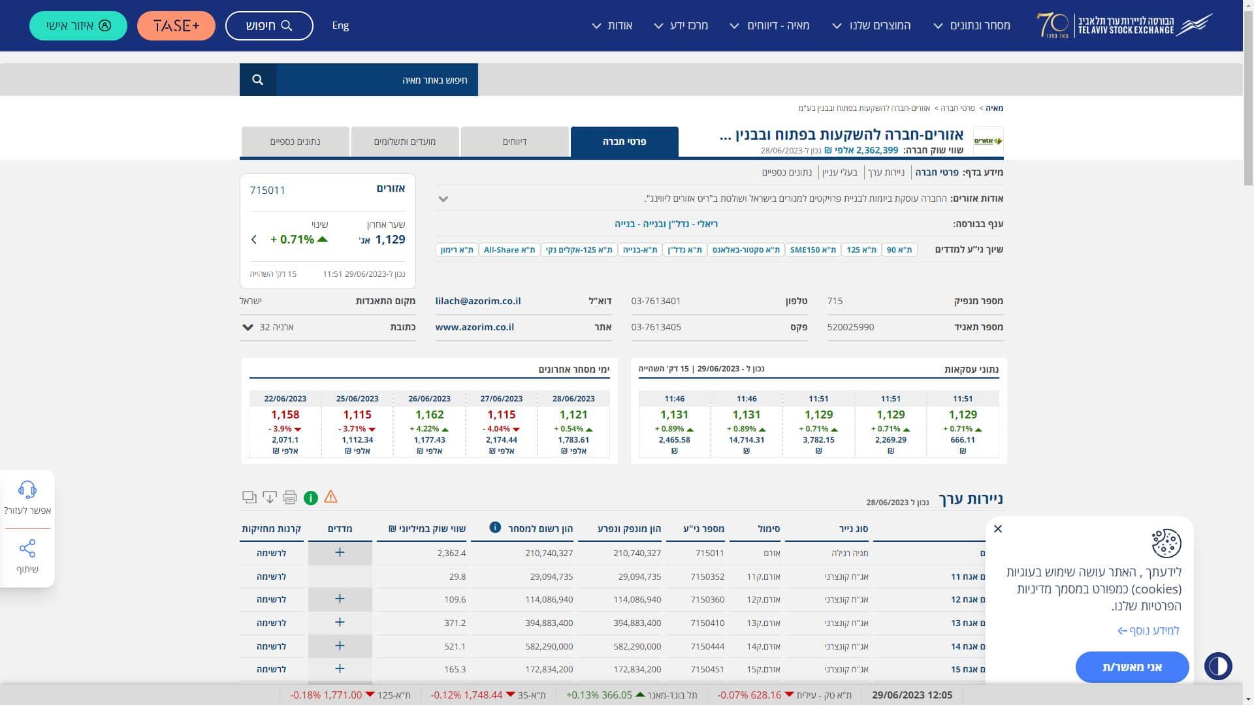
Task: Click the 28/06/2023 trading day cell
Action: click(573, 424)
